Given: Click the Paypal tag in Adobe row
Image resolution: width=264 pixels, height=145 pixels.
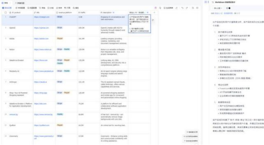Looking at the screenshot, I should [60, 38].
